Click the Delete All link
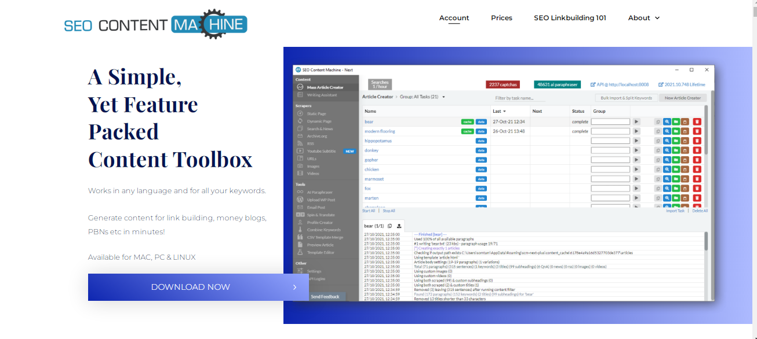Image resolution: width=757 pixels, height=339 pixels. click(700, 211)
